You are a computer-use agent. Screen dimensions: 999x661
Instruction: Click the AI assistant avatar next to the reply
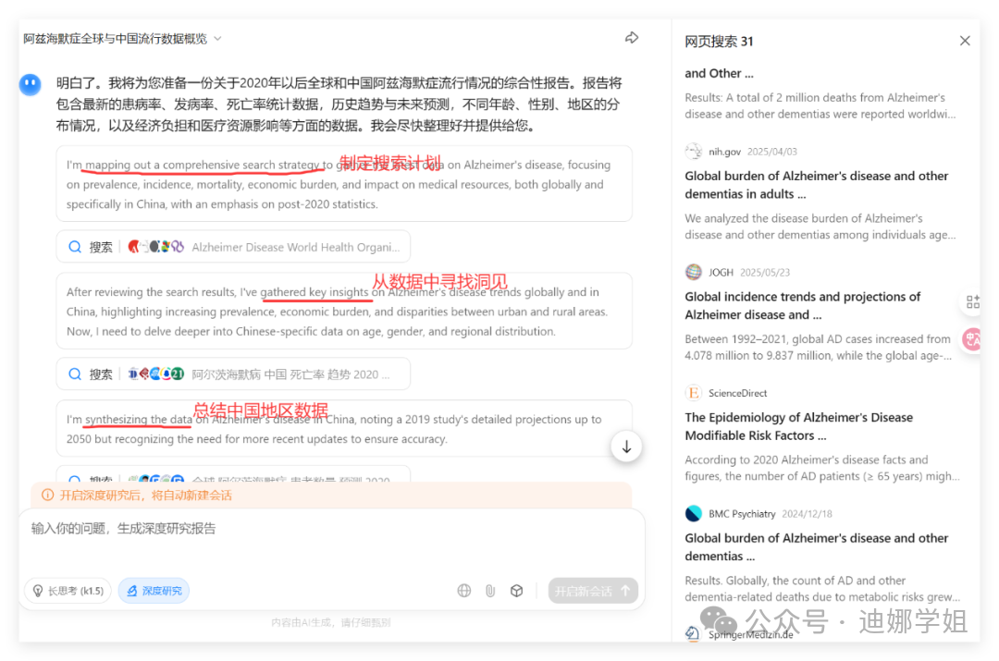pyautogui.click(x=31, y=84)
